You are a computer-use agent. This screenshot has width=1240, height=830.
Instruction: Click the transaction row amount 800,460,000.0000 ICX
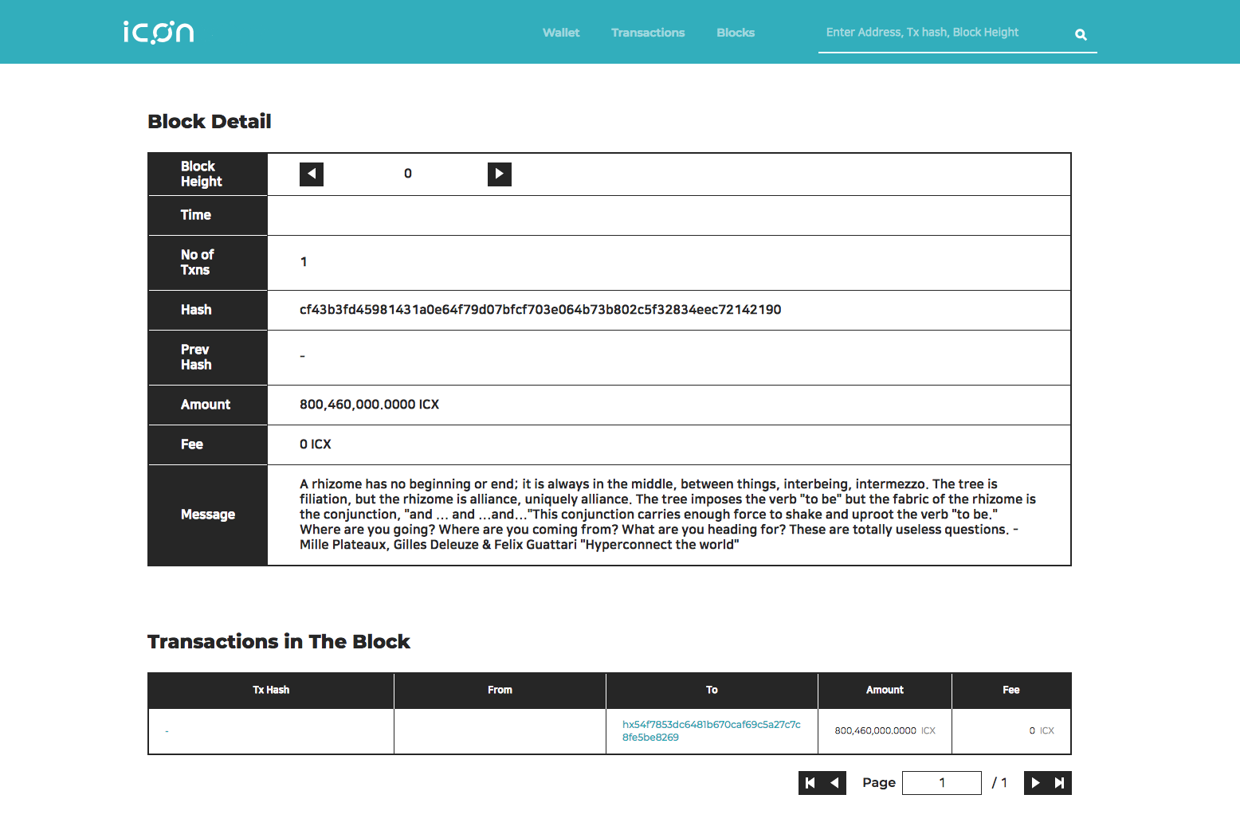885,730
